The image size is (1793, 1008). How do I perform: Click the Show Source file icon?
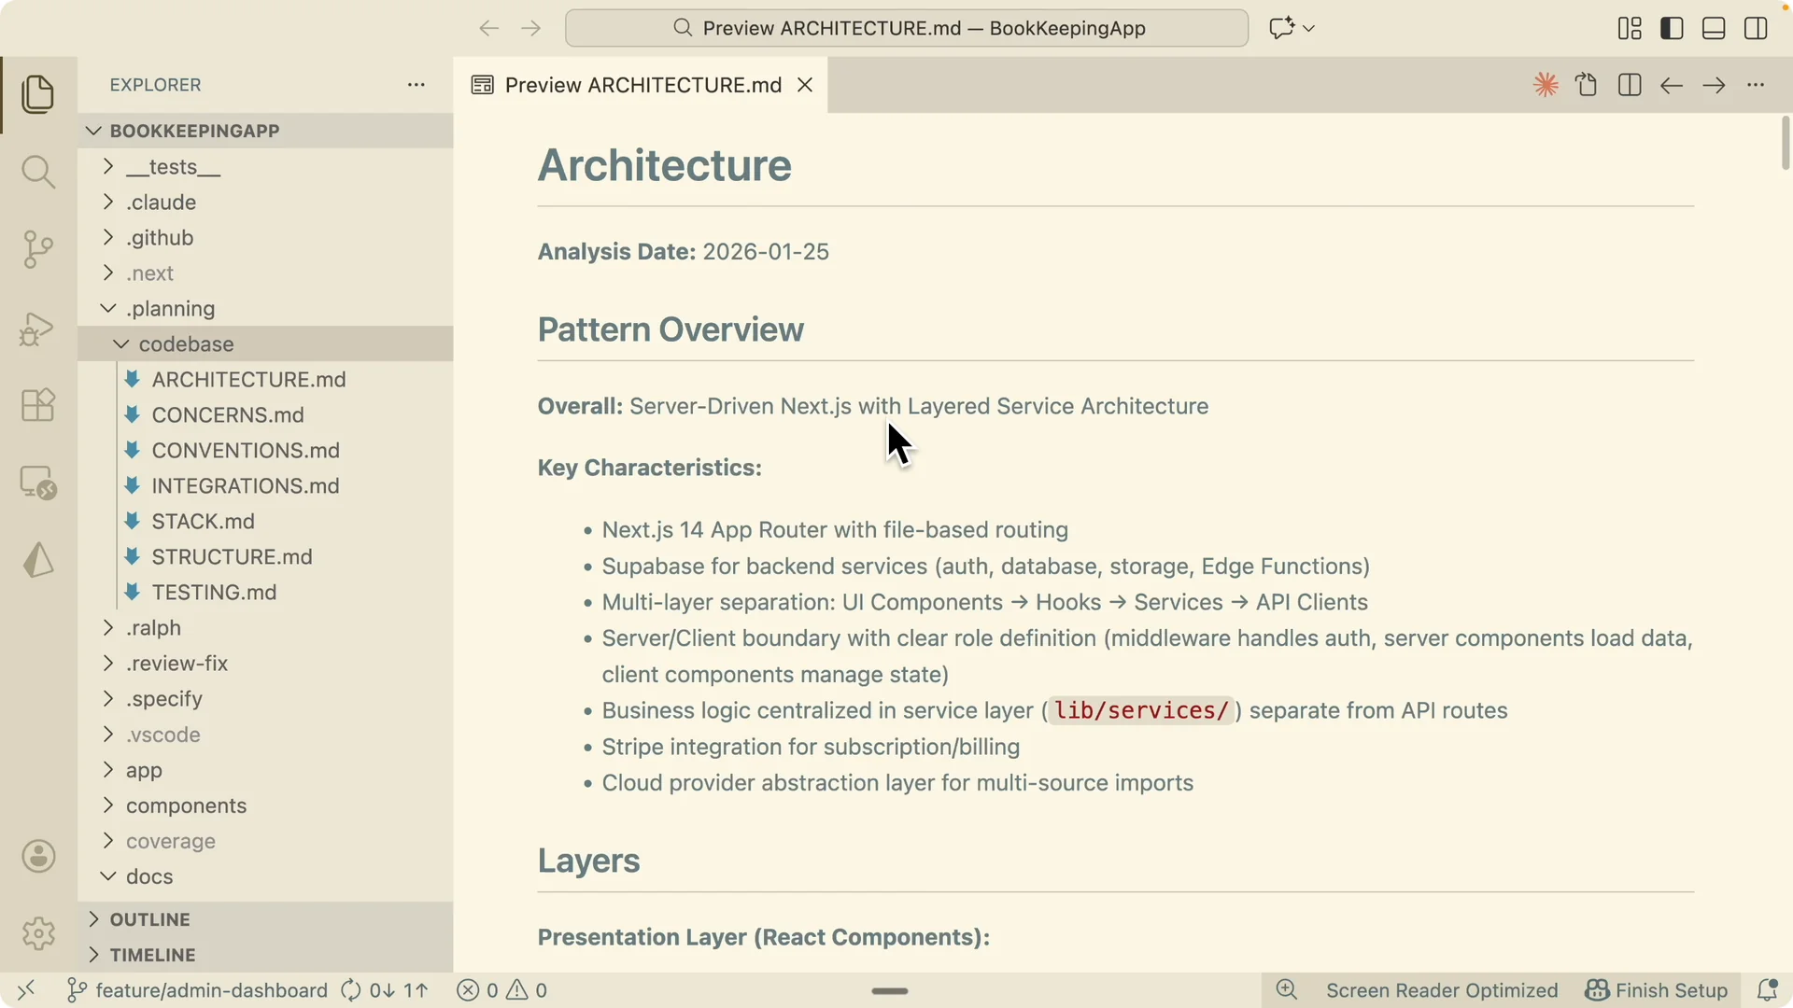click(1587, 85)
